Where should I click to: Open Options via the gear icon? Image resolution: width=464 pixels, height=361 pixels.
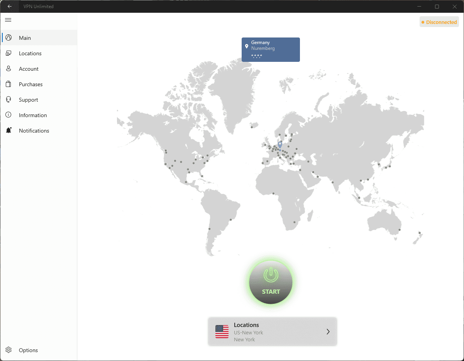(x=8, y=350)
